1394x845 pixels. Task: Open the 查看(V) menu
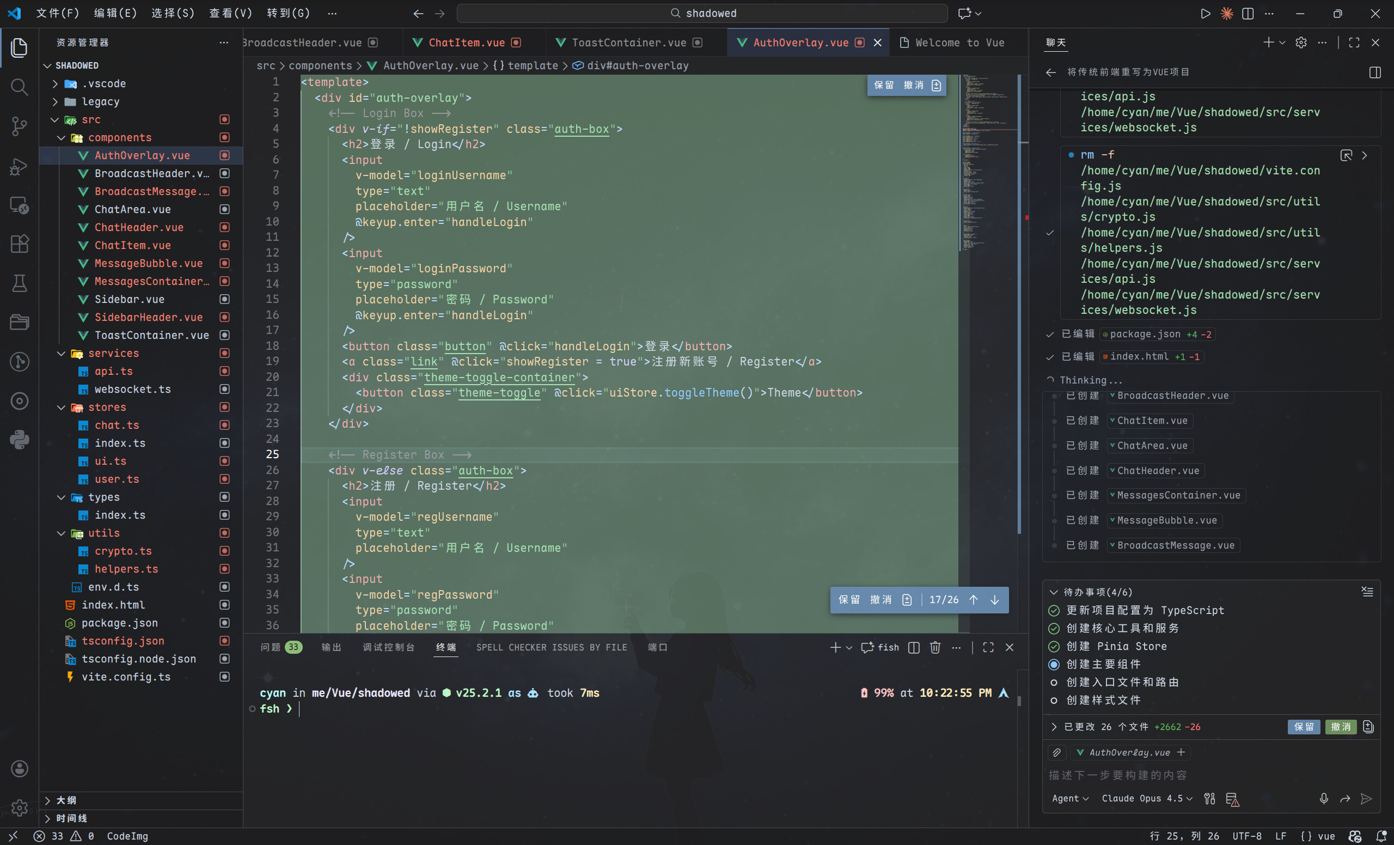tap(230, 14)
